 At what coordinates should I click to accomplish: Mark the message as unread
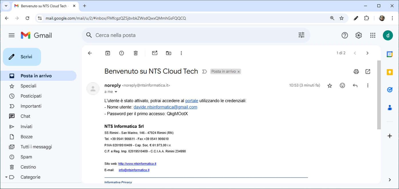(x=155, y=53)
